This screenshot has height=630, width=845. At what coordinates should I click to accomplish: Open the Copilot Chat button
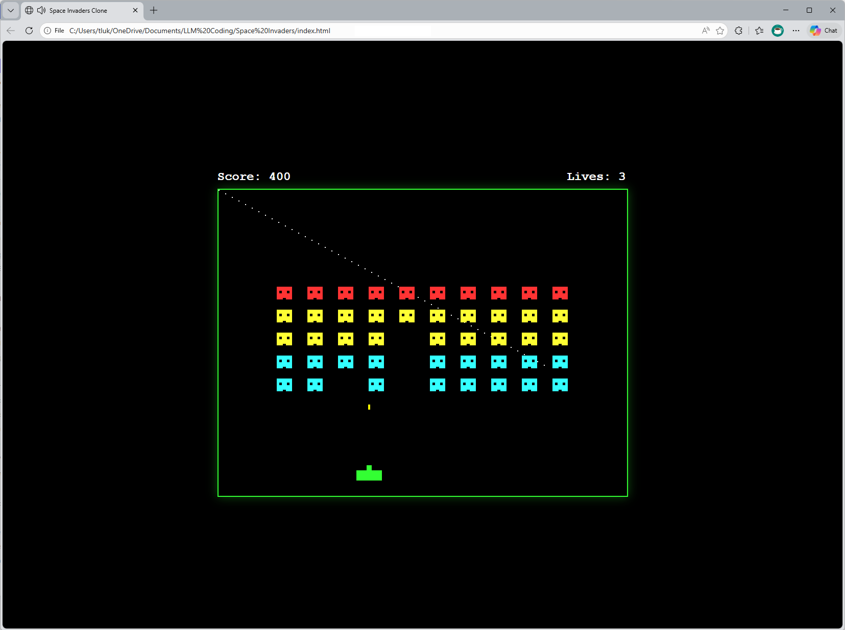tap(824, 31)
